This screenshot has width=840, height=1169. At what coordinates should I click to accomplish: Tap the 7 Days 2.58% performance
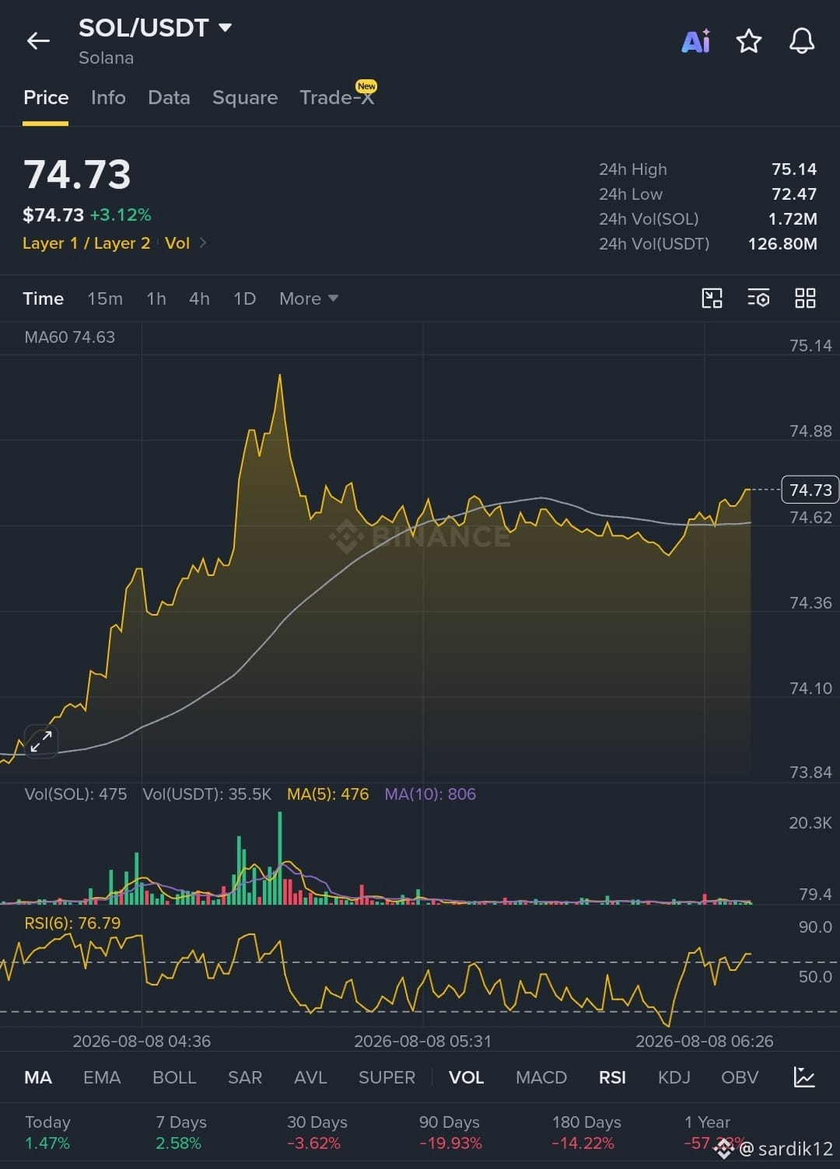click(180, 1132)
